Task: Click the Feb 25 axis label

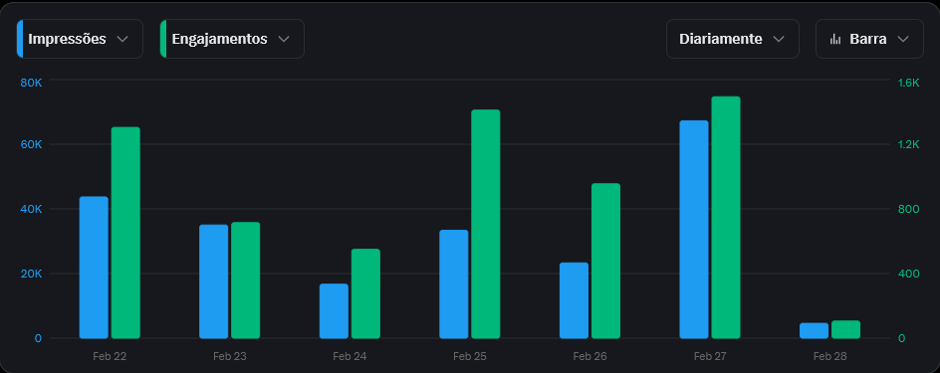Action: pyautogui.click(x=470, y=356)
